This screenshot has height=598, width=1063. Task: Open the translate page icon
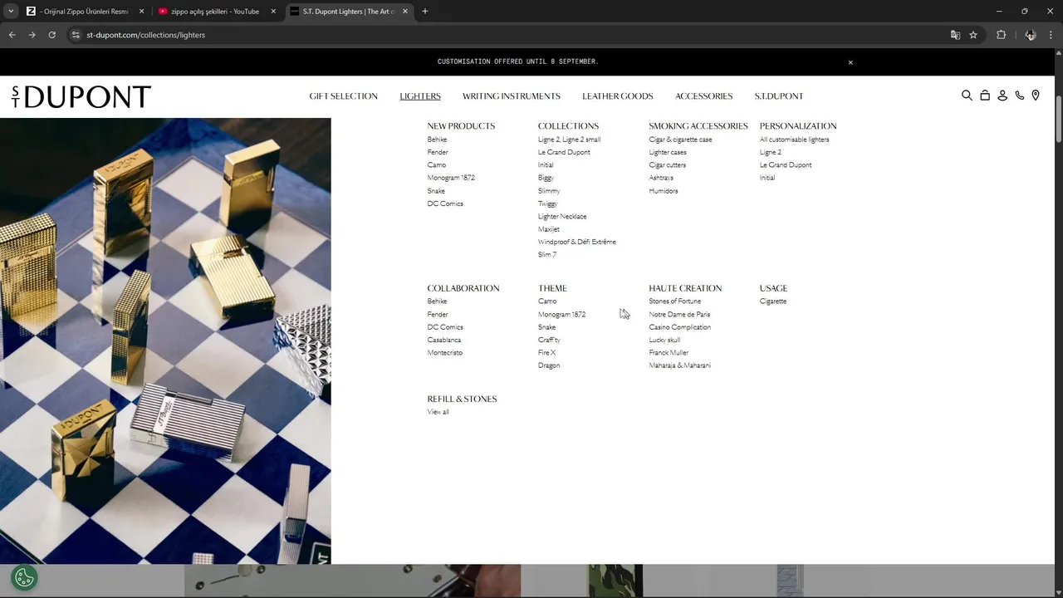[955, 35]
